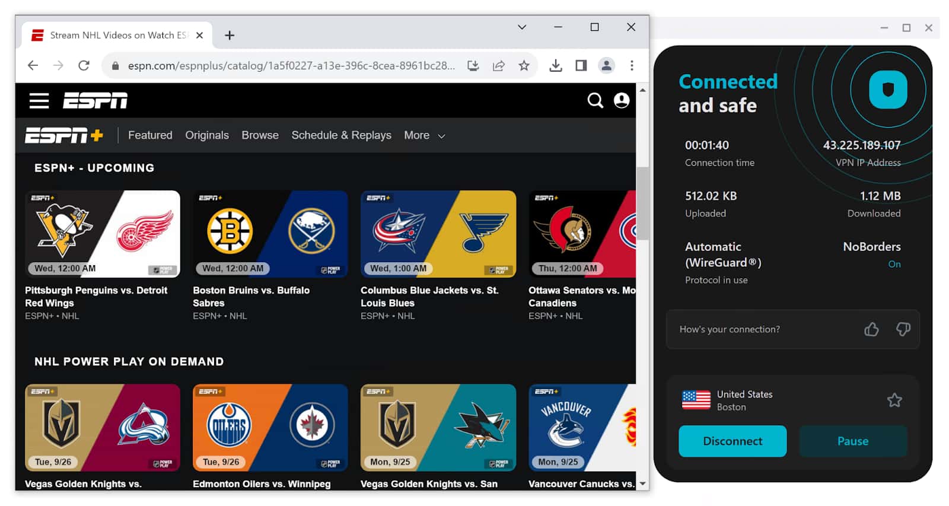The height and width of the screenshot is (506, 949).
Task: Go back with the browser back arrow
Action: 33,65
